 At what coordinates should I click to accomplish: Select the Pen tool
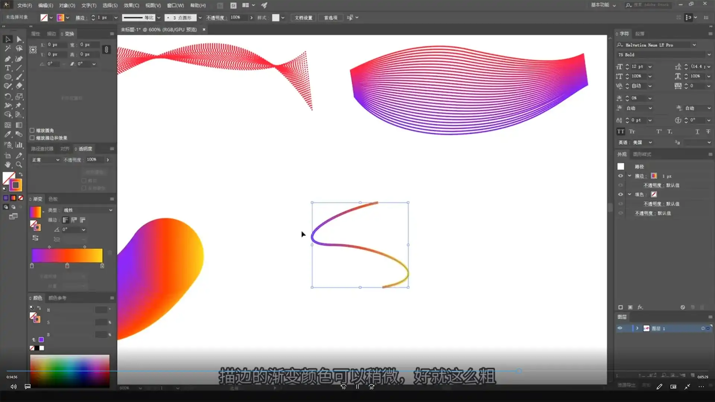click(x=7, y=59)
